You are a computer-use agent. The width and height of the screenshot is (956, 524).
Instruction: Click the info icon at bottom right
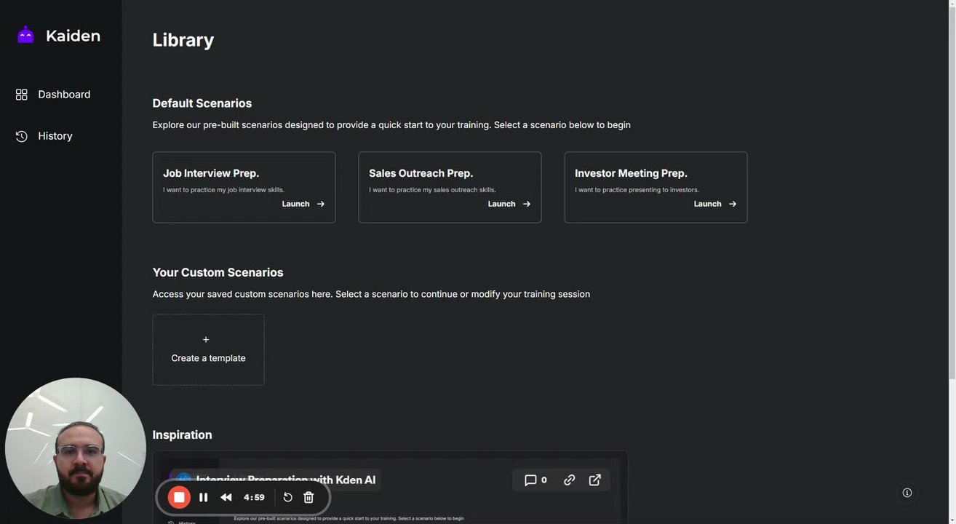point(907,493)
